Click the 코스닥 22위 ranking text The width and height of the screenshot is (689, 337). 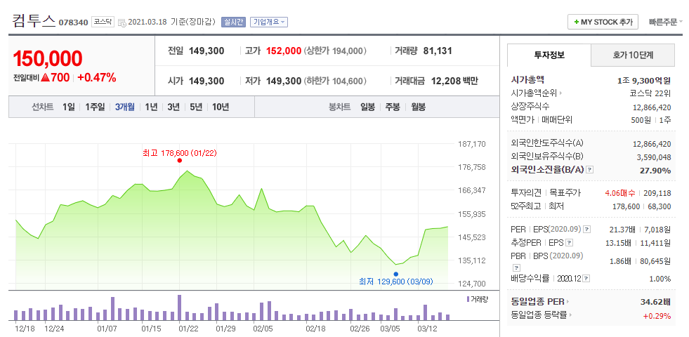[x=651, y=93]
